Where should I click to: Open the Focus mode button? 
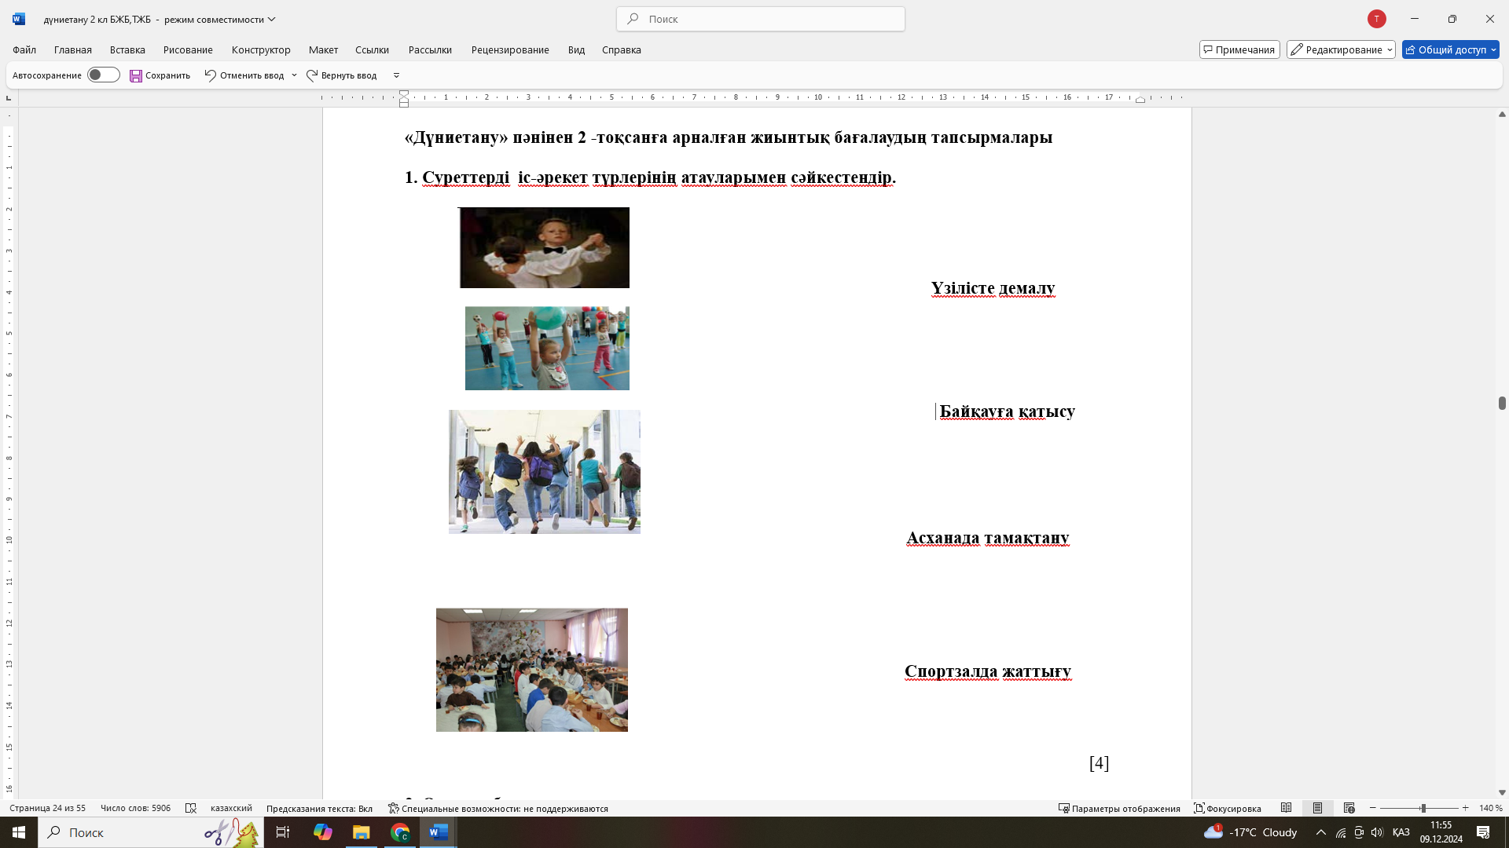click(x=1228, y=808)
